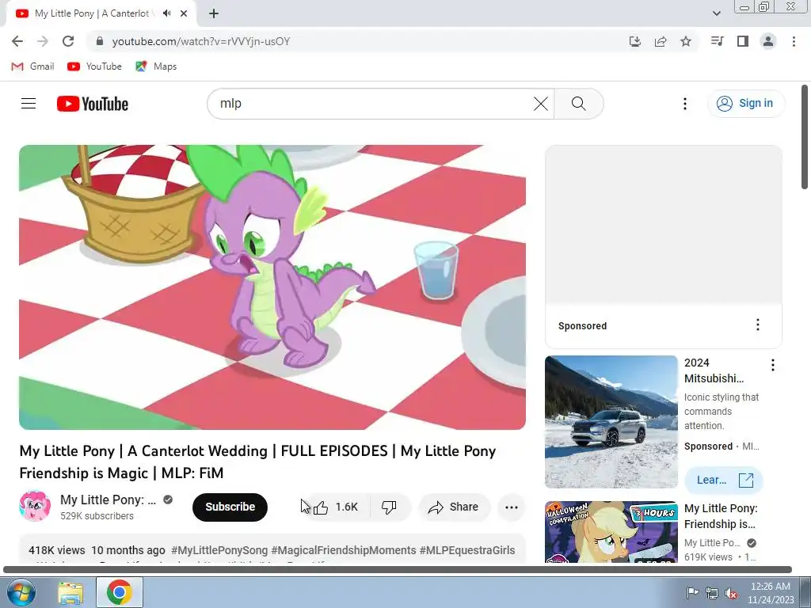
Task: Click the horizontal page scrollbar
Action: coord(398,570)
